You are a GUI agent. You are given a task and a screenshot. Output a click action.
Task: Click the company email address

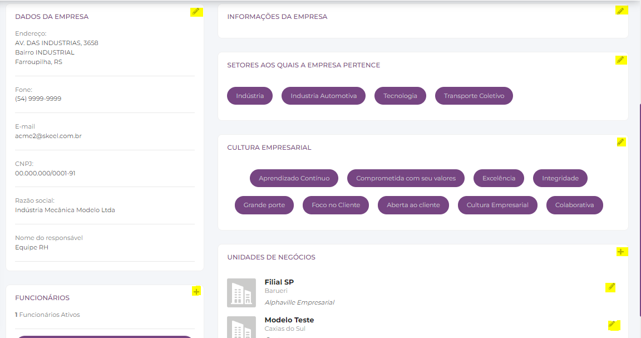click(x=48, y=136)
